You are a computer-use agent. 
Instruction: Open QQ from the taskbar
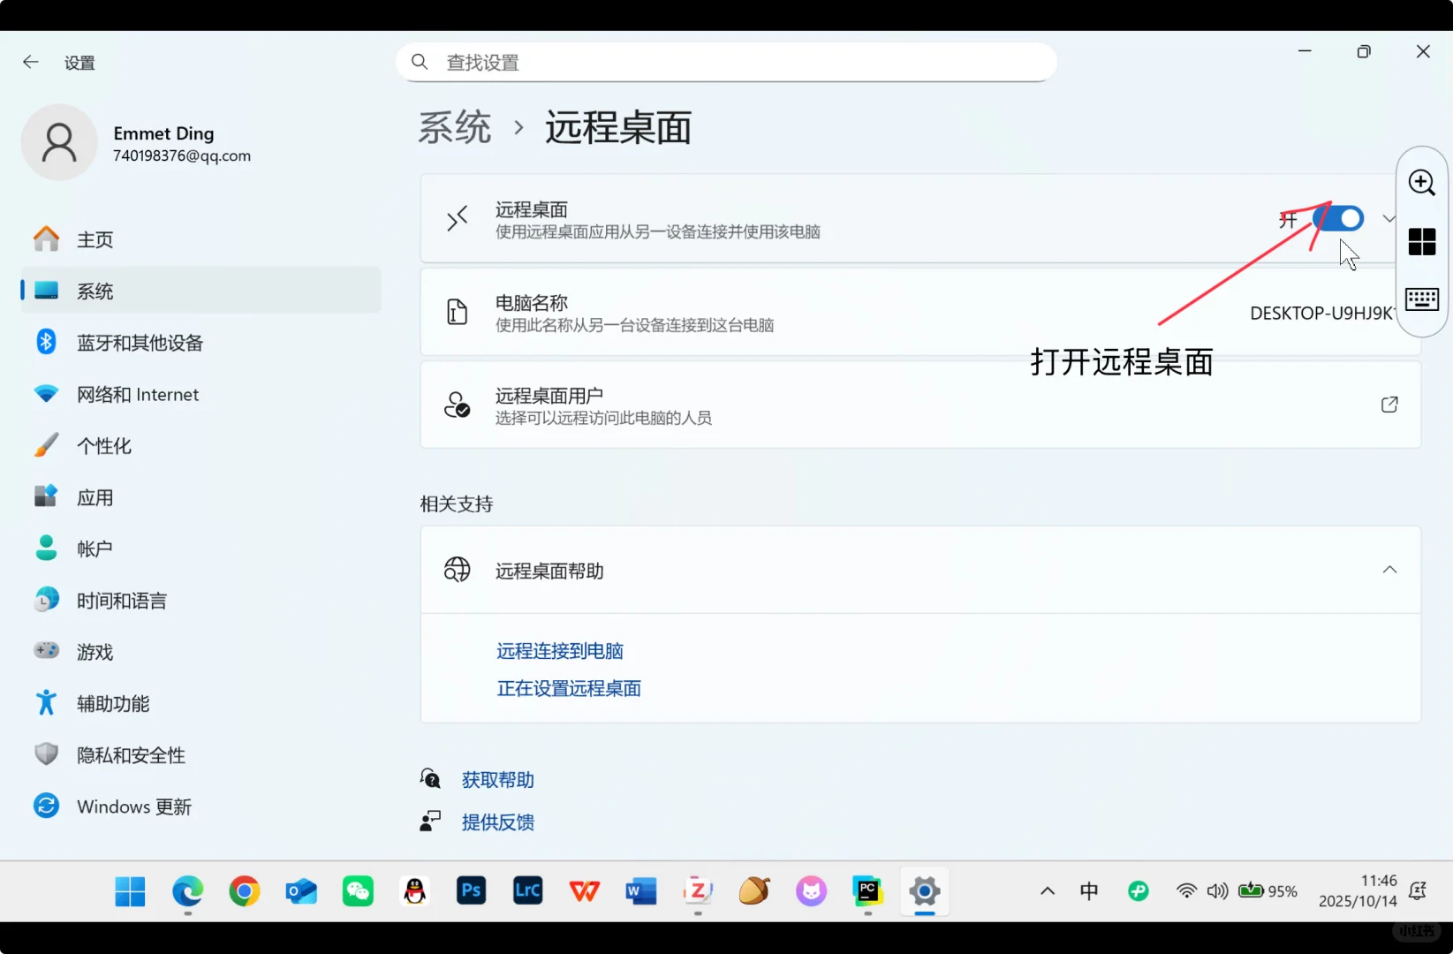click(x=414, y=891)
